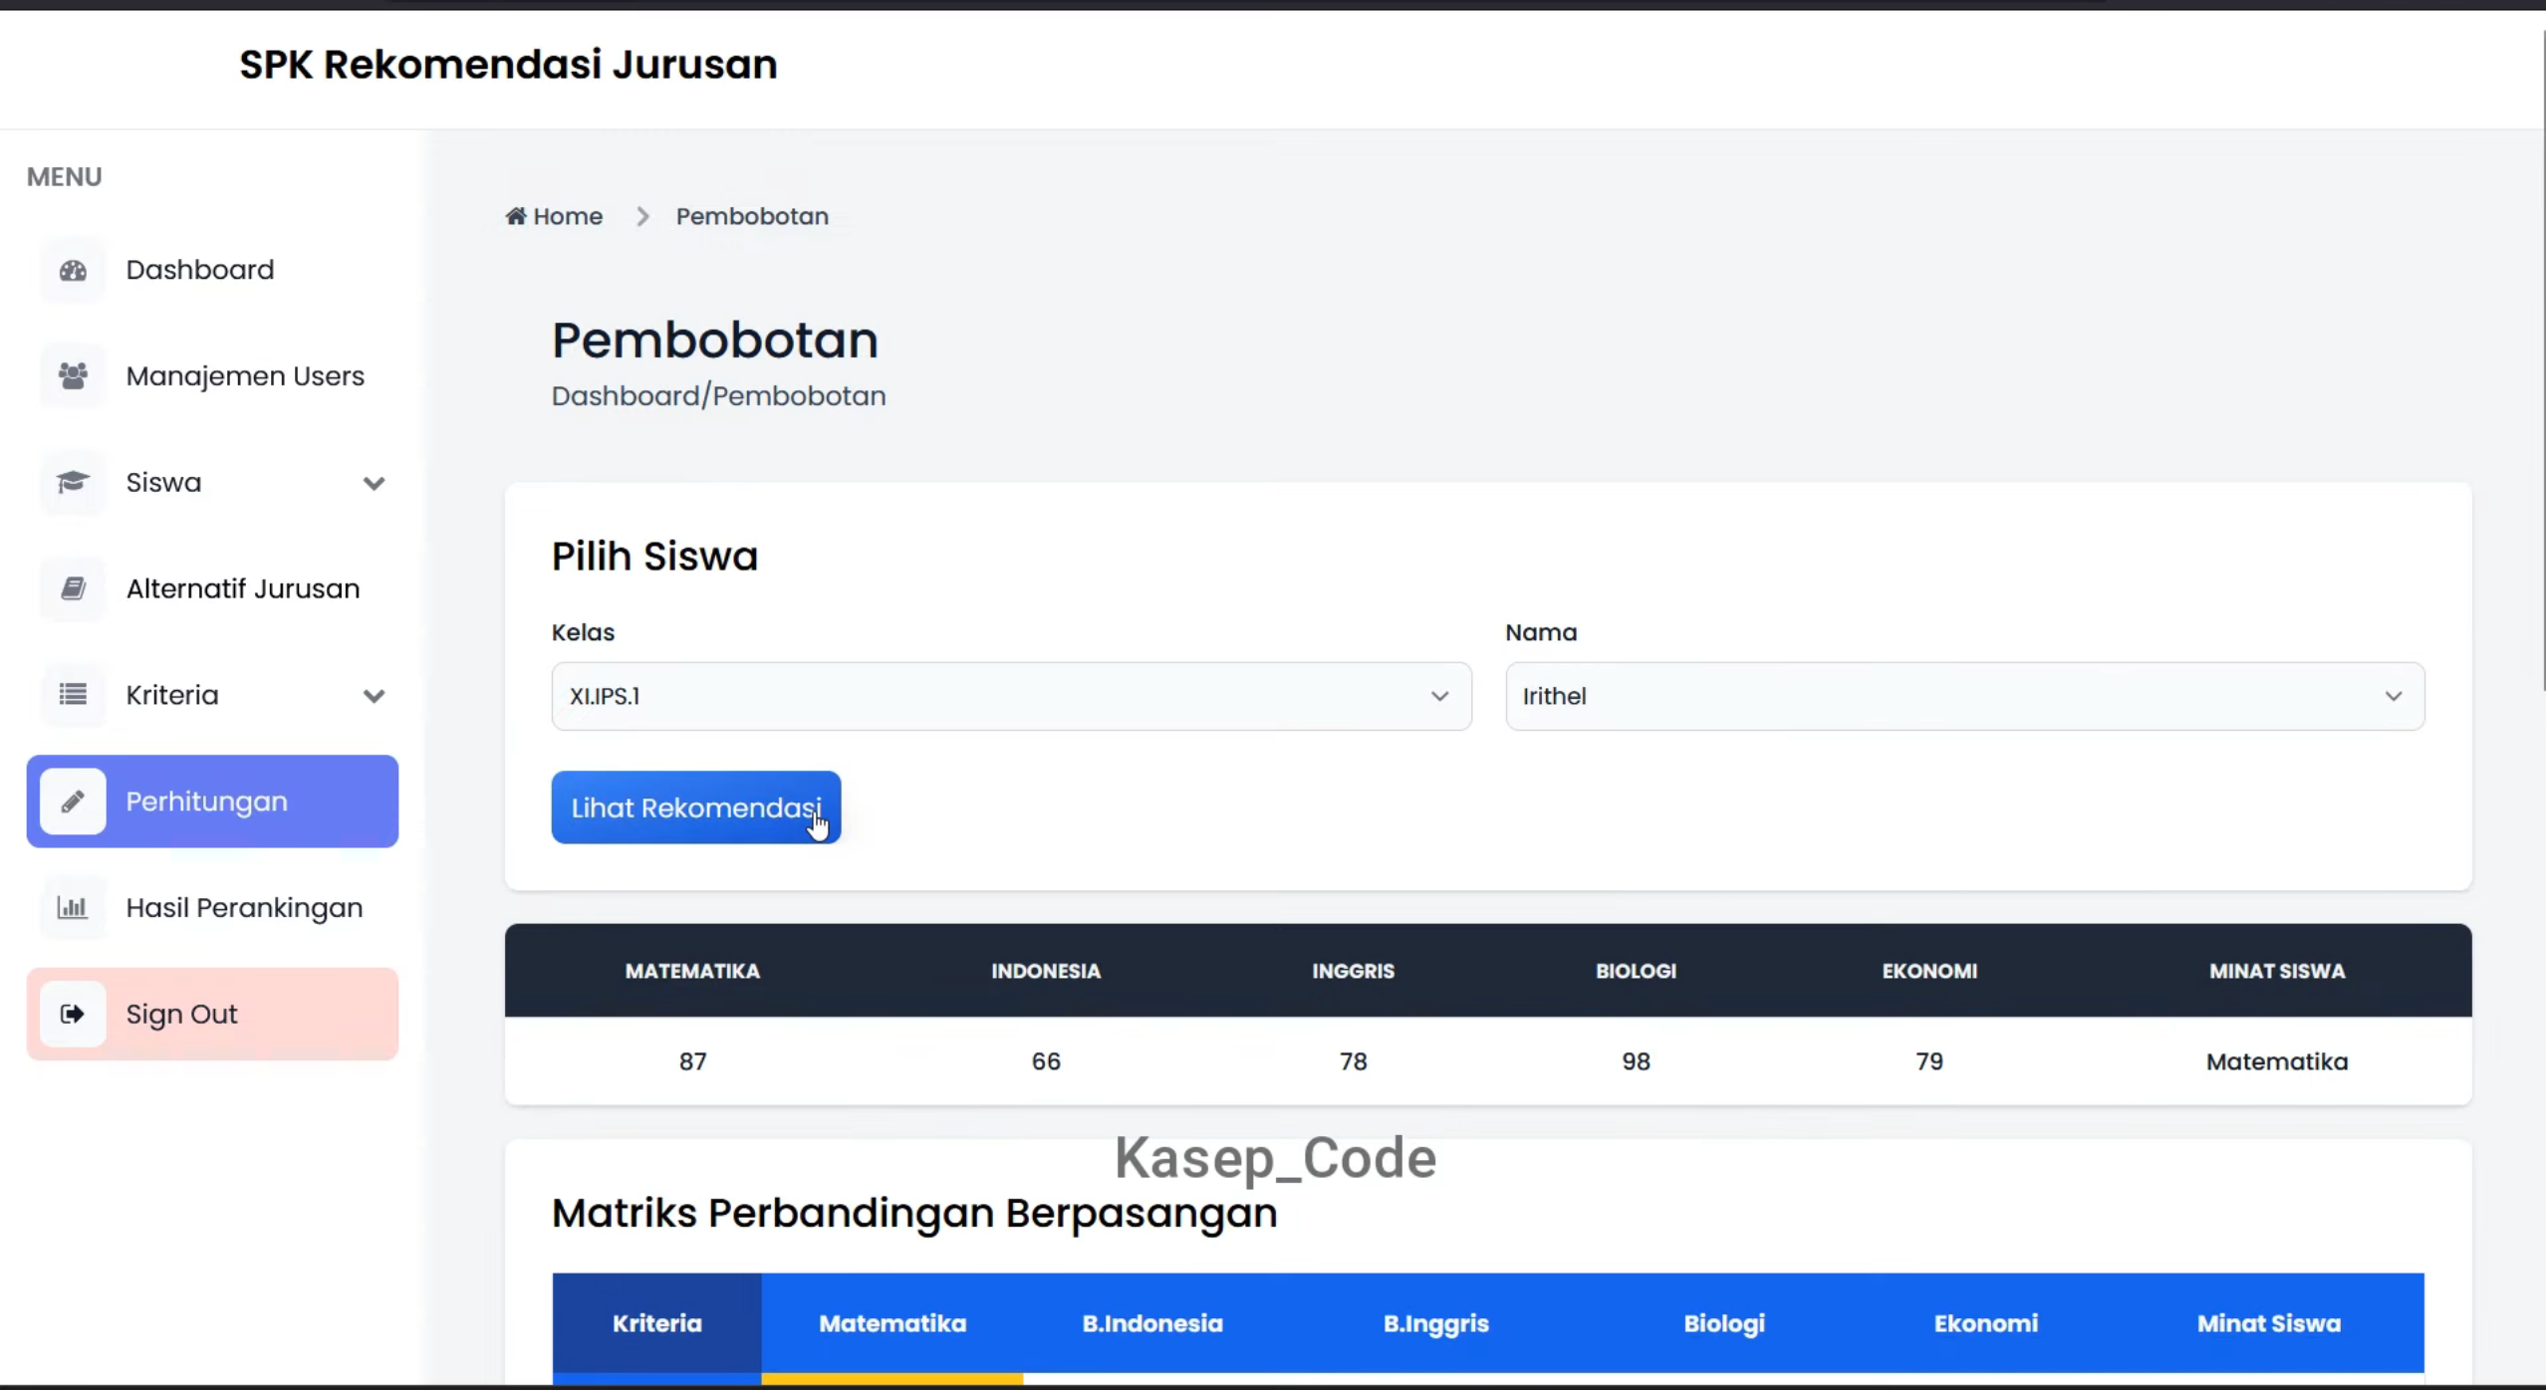This screenshot has height=1390, width=2546.
Task: Click the Indonesia score 66
Action: click(1046, 1061)
